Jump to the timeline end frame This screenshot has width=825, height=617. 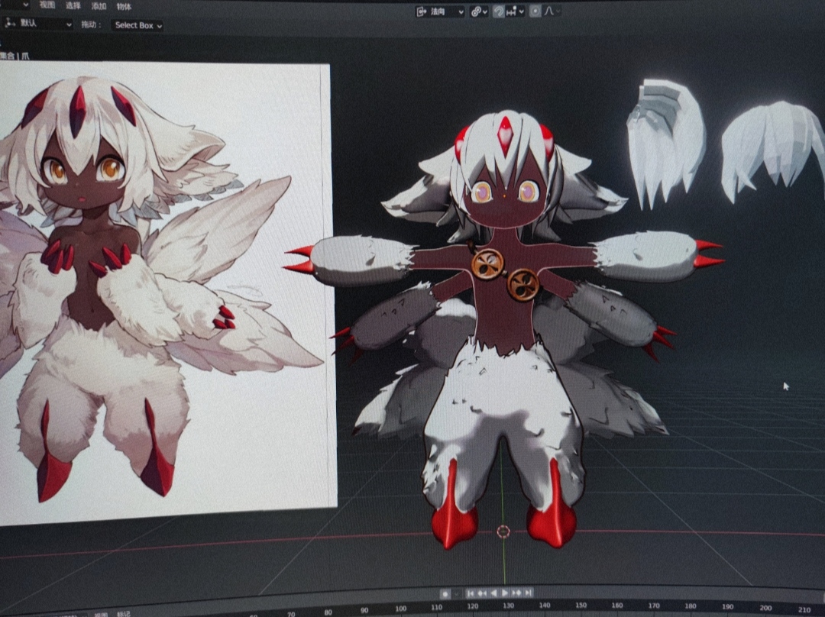[x=529, y=593]
